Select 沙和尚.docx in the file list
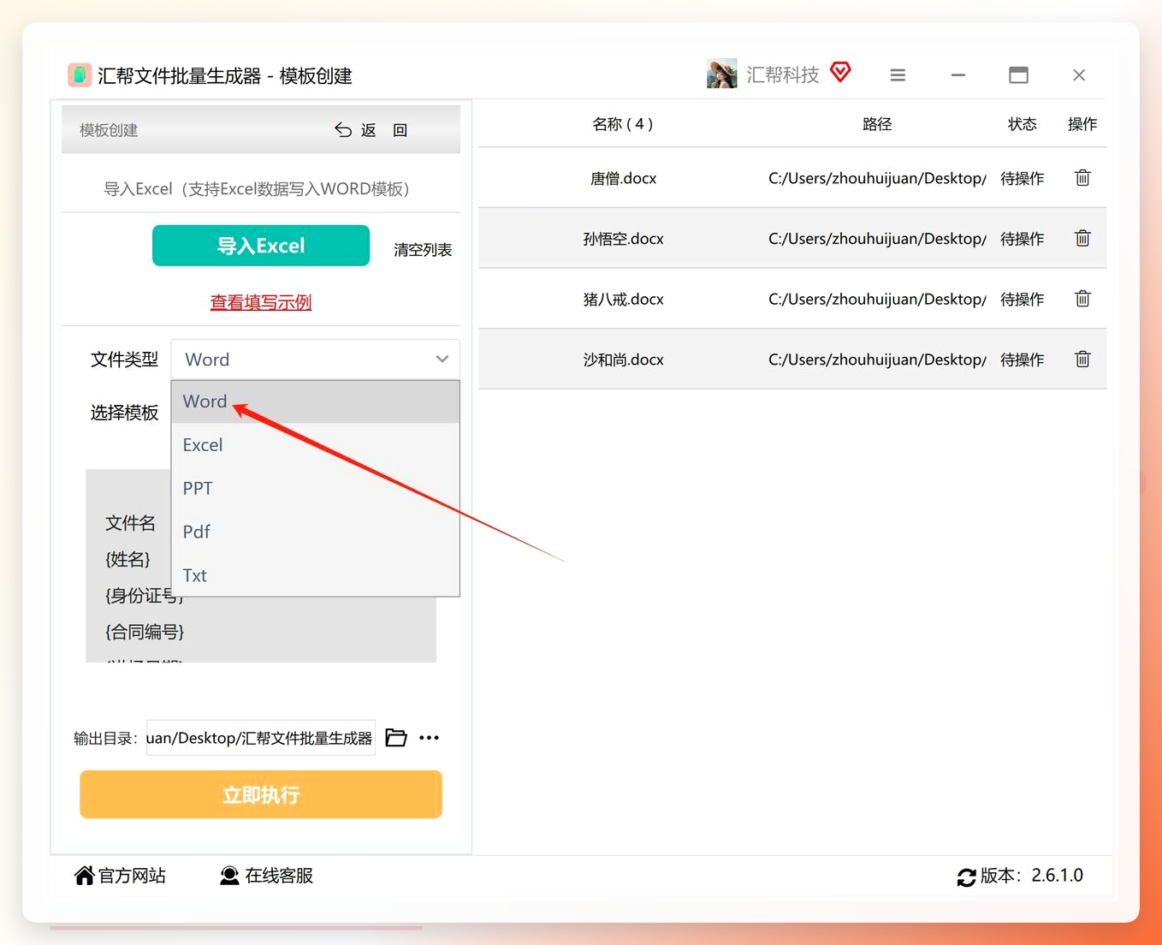Image resolution: width=1162 pixels, height=945 pixels. 624,360
